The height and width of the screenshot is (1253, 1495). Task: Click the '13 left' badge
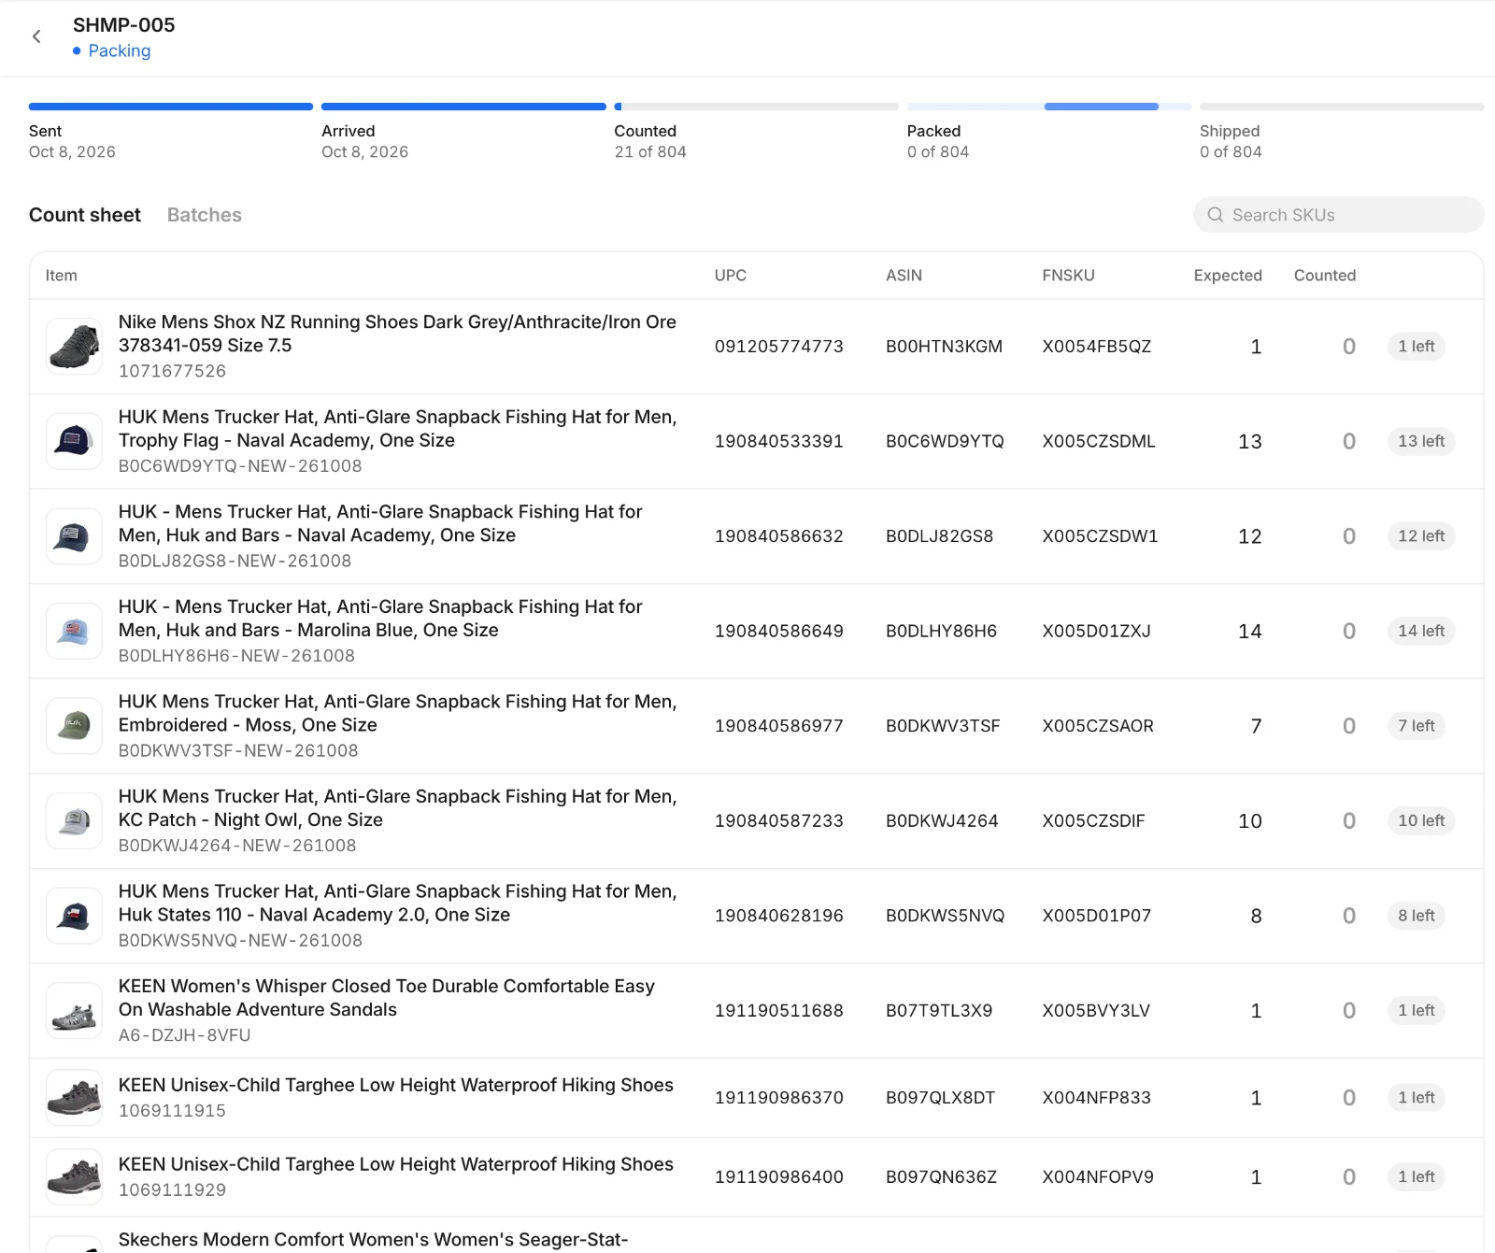coord(1421,441)
